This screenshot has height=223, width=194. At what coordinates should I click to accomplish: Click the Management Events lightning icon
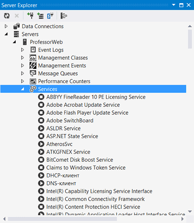pyautogui.click(x=33, y=65)
